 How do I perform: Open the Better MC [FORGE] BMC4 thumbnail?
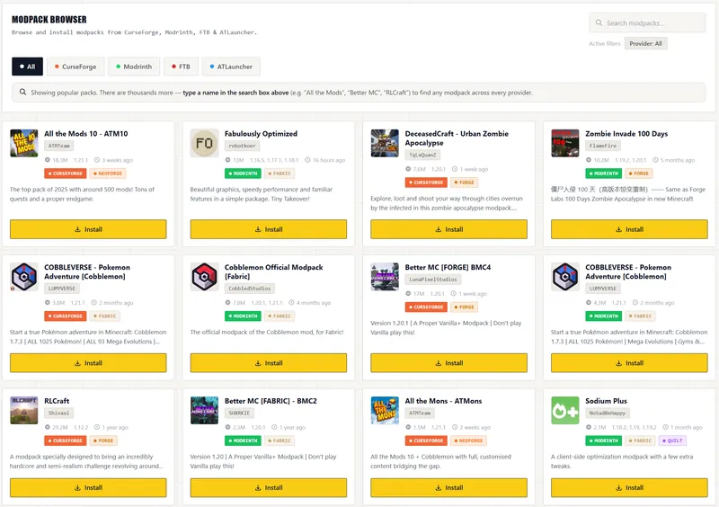click(385, 277)
